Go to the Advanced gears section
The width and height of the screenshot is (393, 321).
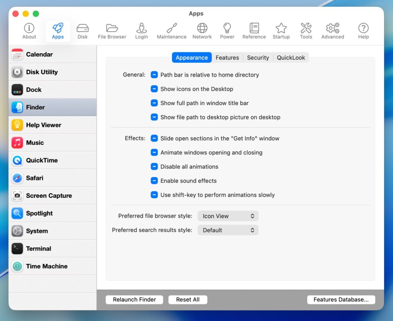click(x=332, y=31)
